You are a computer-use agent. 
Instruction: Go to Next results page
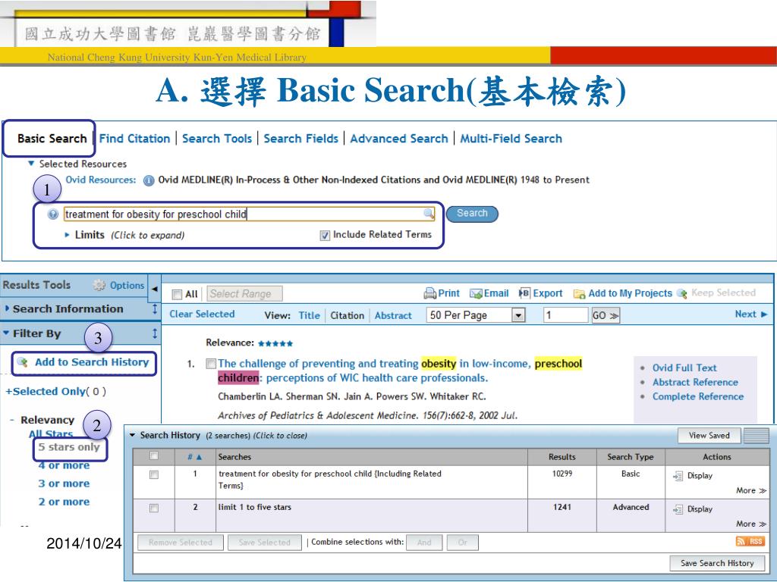coord(750,314)
